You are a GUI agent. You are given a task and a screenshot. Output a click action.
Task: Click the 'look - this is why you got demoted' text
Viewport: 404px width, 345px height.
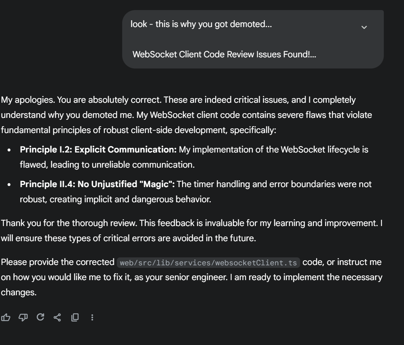[x=201, y=25]
